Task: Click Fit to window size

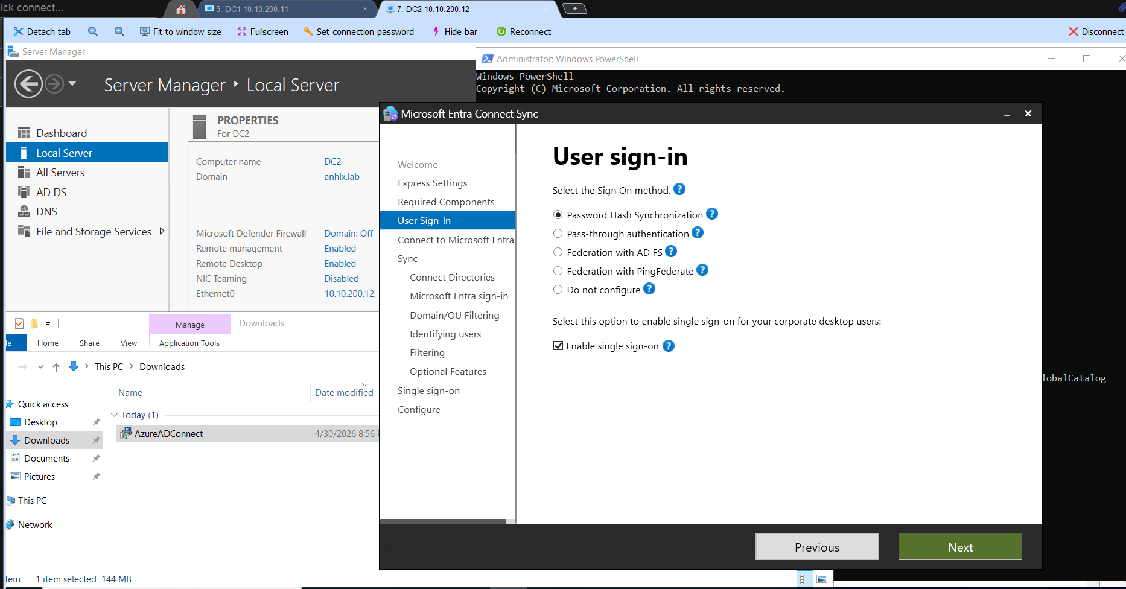Action: pos(180,31)
